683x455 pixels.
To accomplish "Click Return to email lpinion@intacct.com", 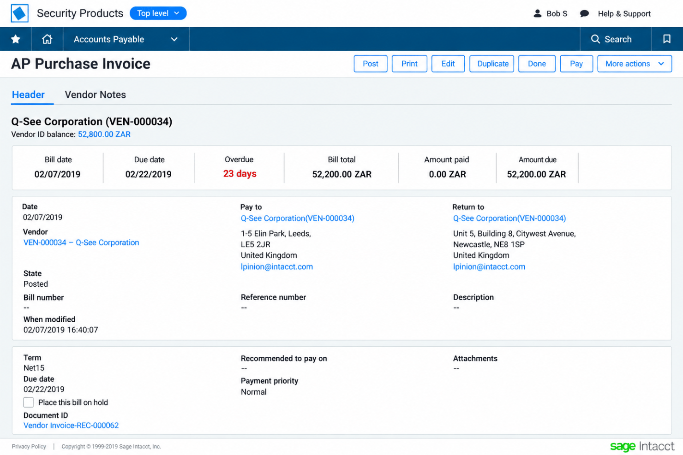I will tap(489, 266).
